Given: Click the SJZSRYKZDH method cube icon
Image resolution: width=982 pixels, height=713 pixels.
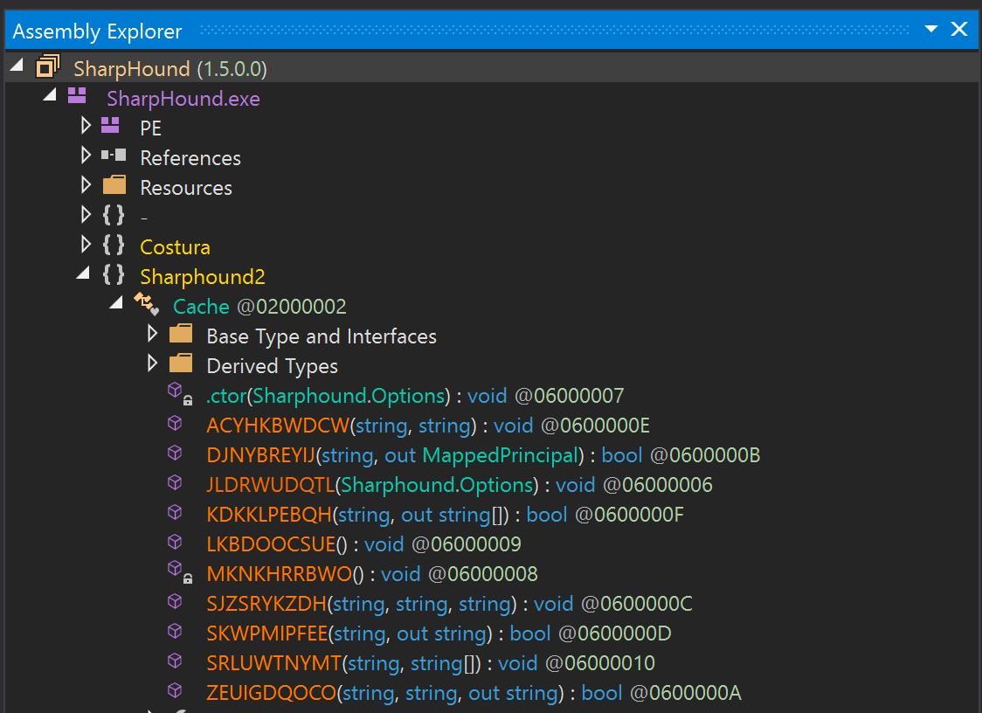Looking at the screenshot, I should point(175,601).
